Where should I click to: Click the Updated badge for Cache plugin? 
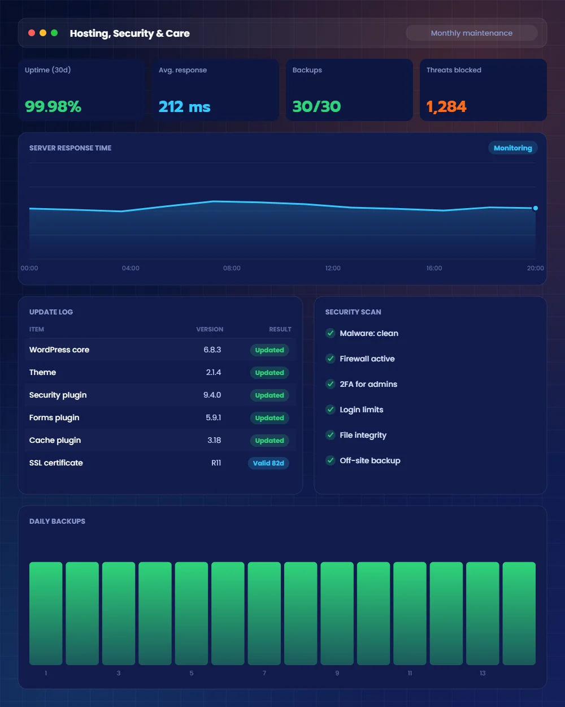[x=270, y=441]
